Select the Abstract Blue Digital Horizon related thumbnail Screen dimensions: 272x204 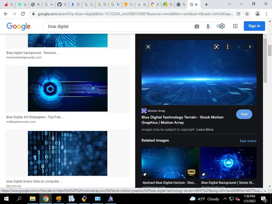(170, 163)
